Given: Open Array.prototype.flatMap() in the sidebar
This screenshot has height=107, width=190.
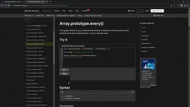Looking at the screenshot, I should click(35, 73).
